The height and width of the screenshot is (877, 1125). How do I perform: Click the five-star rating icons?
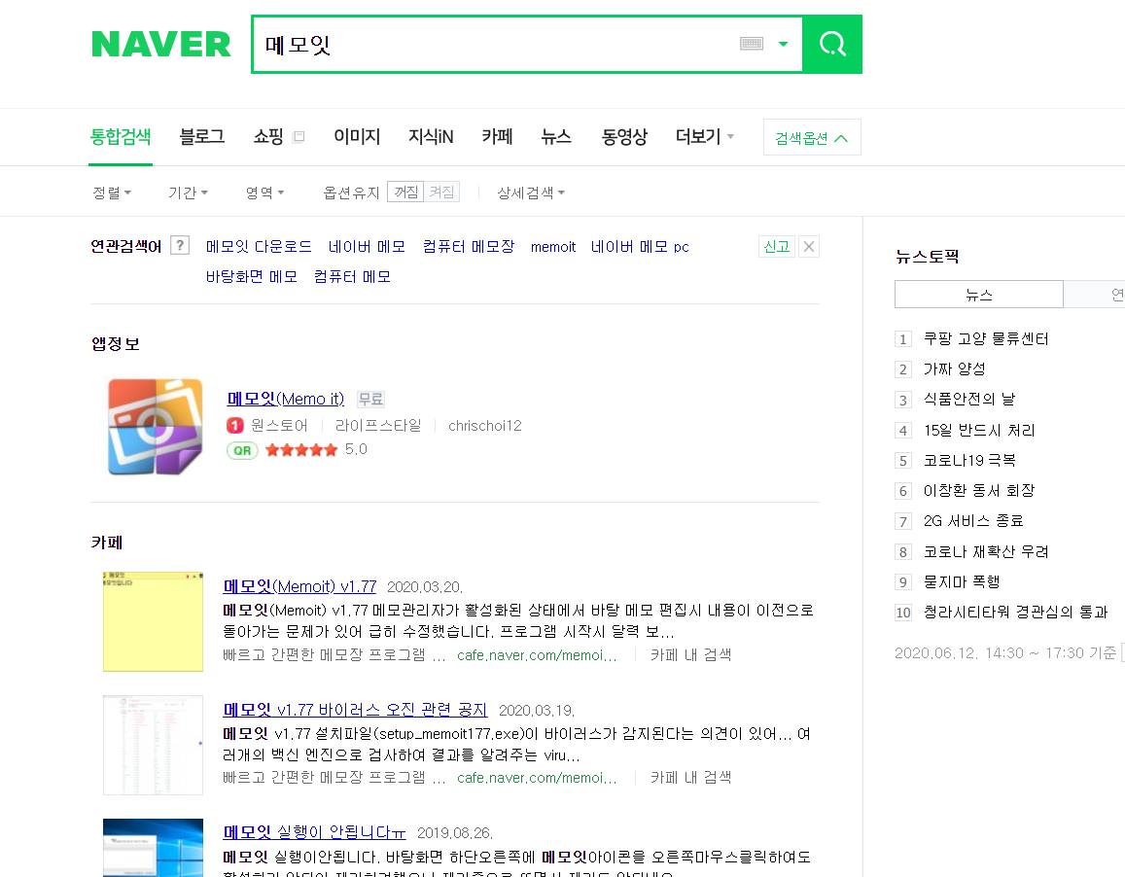click(301, 450)
